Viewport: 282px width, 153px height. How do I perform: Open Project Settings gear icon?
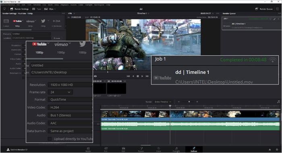click(x=277, y=150)
